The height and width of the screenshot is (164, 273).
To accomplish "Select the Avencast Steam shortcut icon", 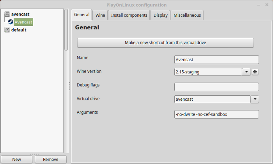I will (x=11, y=22).
